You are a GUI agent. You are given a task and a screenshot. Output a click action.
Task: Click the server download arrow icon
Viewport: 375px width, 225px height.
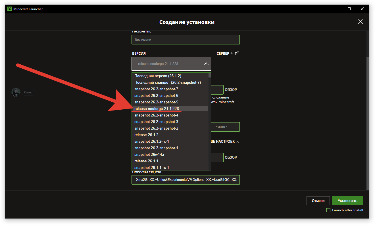tap(232, 54)
